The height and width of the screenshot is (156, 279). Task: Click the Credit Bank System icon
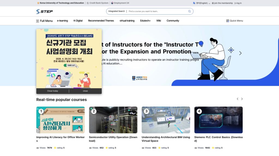88,3
